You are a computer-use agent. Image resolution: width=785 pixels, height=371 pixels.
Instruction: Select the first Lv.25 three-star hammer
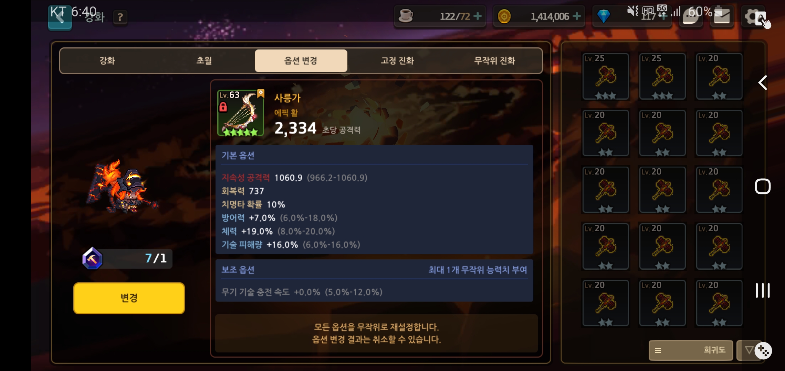click(606, 76)
